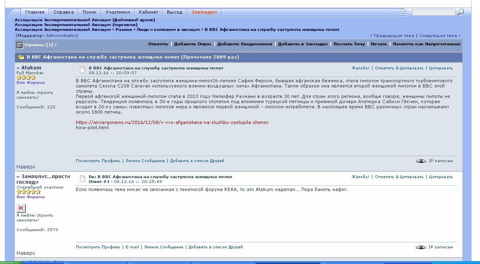The height and width of the screenshot is (264, 480).
Task: Go to Следующая тема
Action: [x=439, y=36]
